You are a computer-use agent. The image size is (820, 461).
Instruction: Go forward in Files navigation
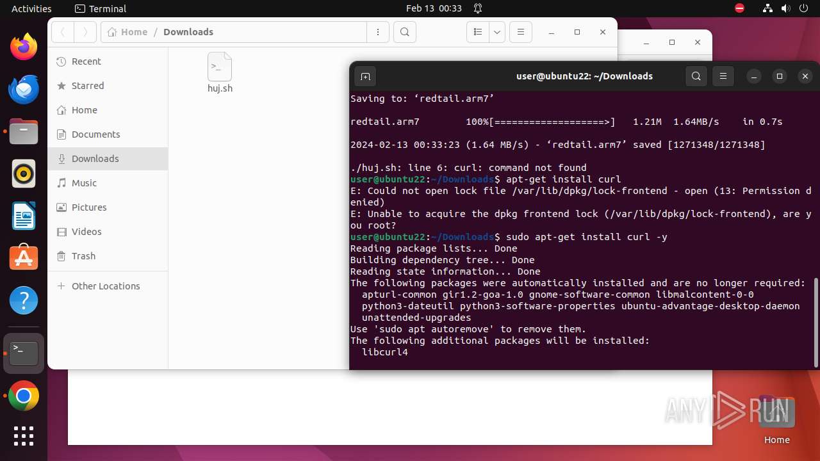[85, 32]
